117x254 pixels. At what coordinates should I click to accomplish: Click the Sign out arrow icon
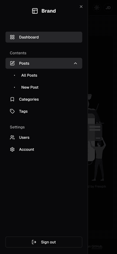click(34, 242)
